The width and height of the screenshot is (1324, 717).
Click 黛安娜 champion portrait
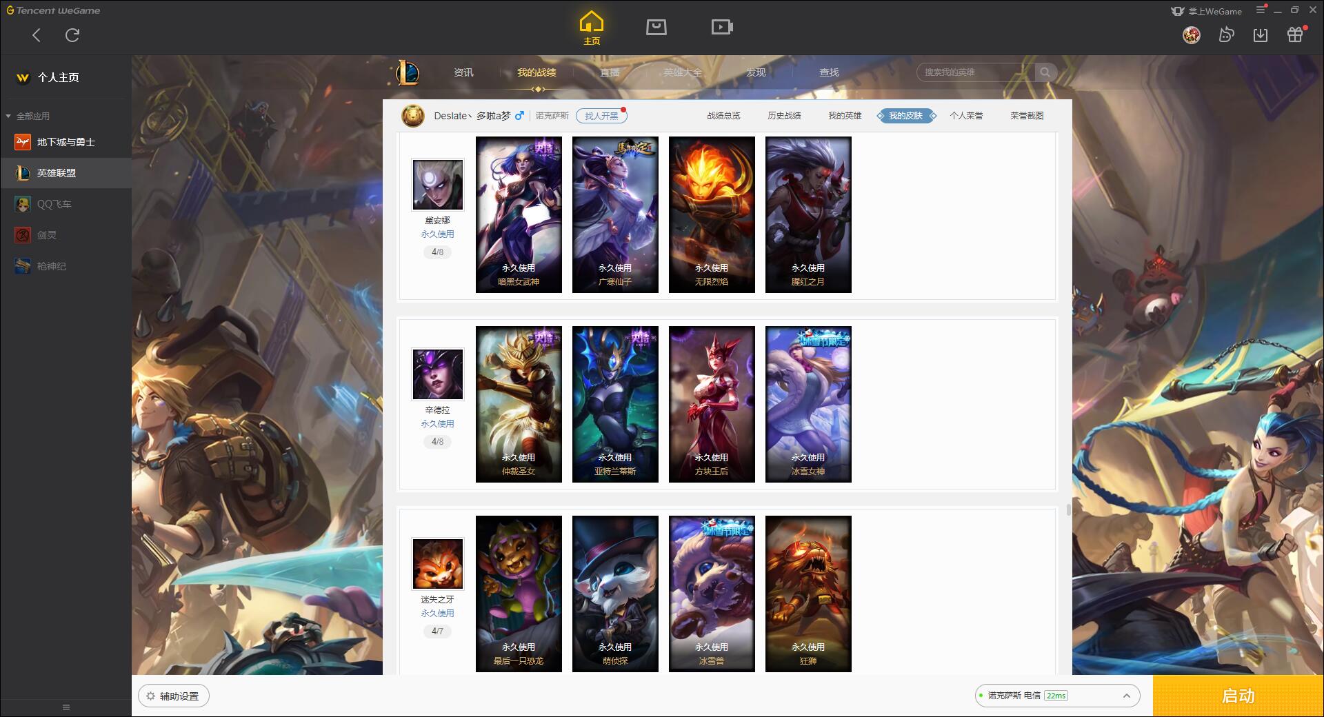coord(438,185)
